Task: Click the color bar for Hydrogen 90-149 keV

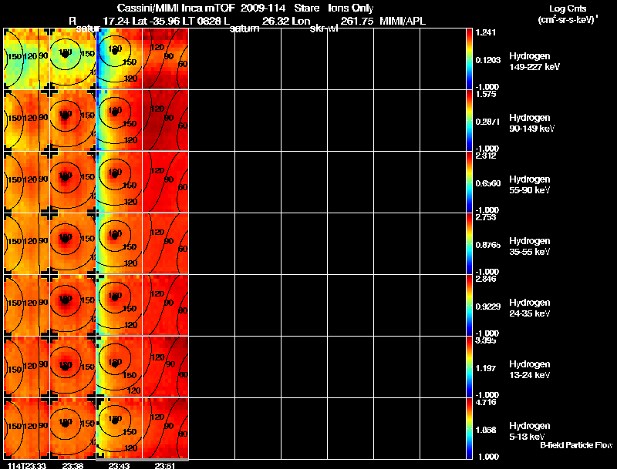Action: coord(469,121)
